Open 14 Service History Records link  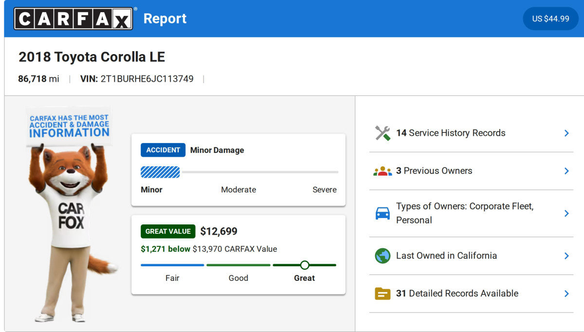click(451, 133)
